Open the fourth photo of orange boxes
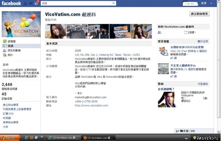Screen dimensions: 221x141 click(120, 31)
